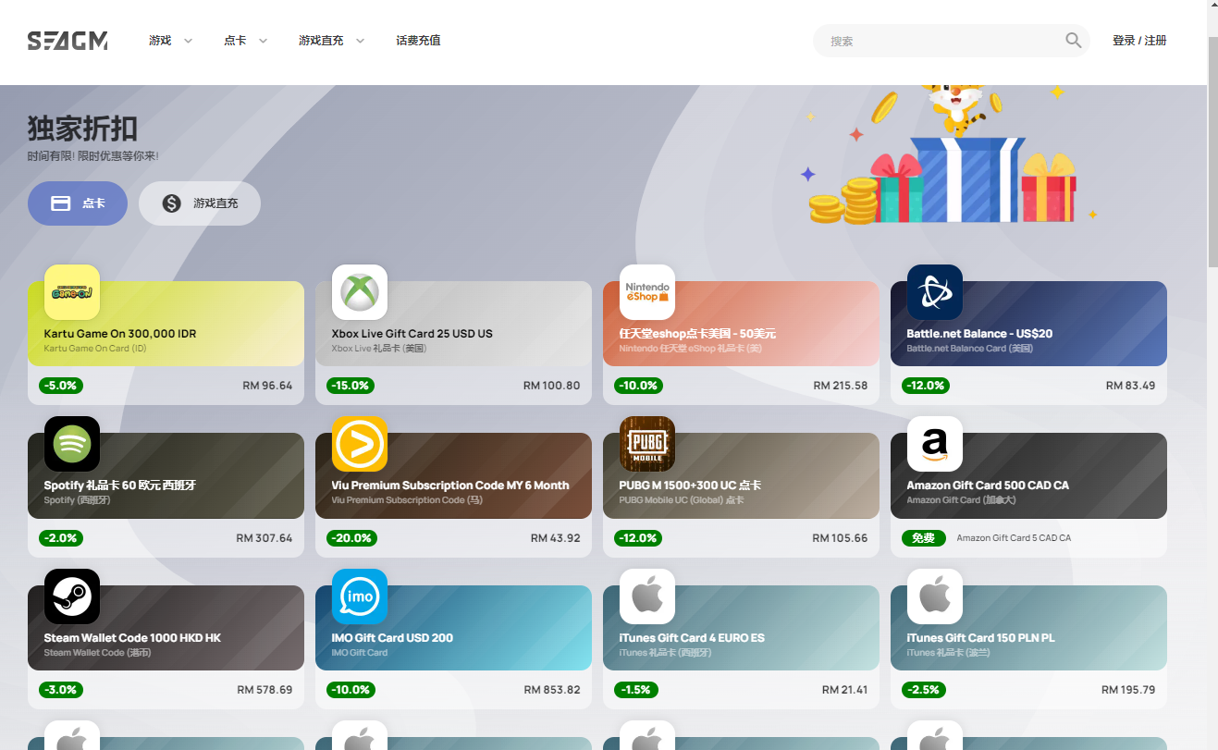Click price RM 195.79
This screenshot has height=750, width=1218.
(1128, 690)
